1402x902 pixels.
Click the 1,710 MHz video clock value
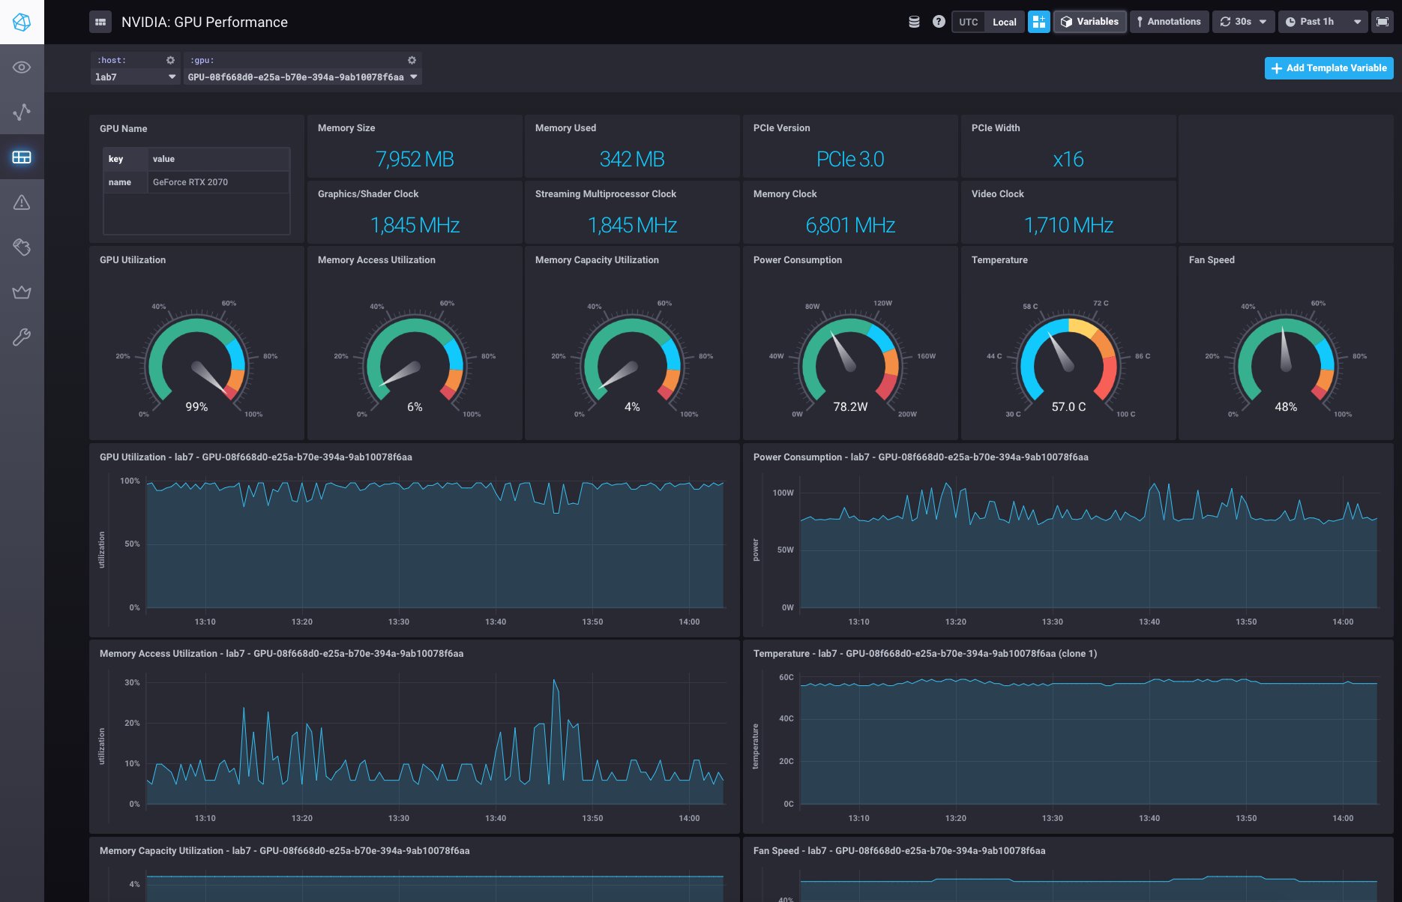1068,225
